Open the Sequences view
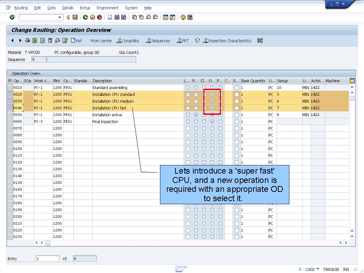Viewport: 364px width, 273px height. 158,41
